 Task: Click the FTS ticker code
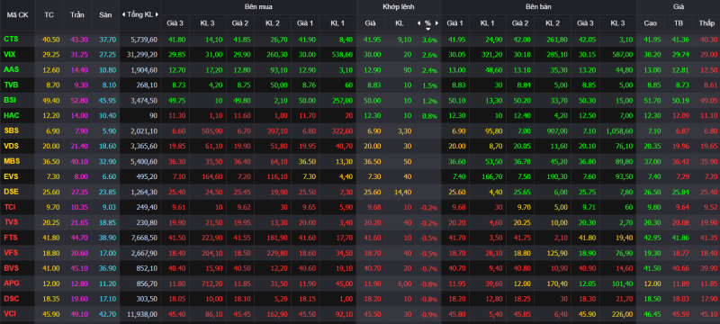click(11, 238)
